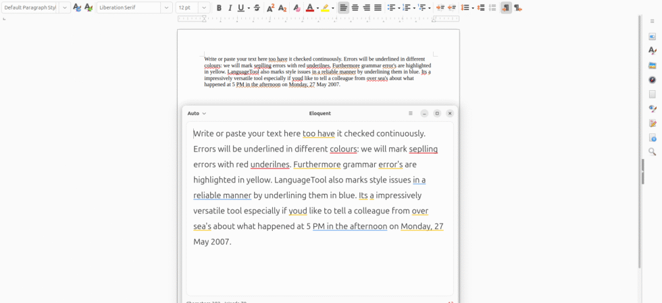Align text right
The height and width of the screenshot is (303, 662).
(366, 7)
